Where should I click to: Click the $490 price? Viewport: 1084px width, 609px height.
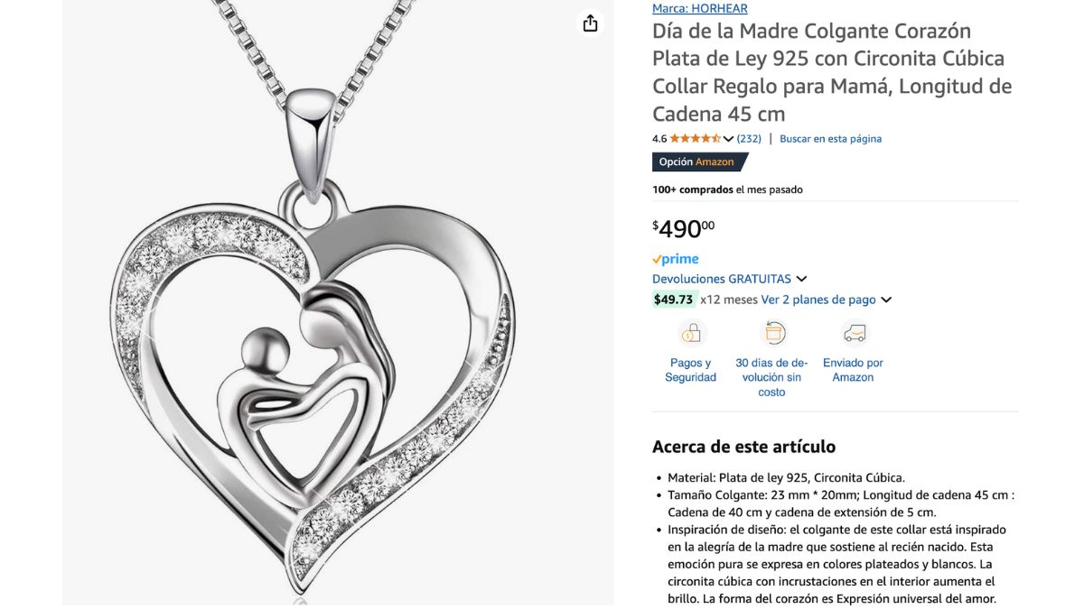[684, 228]
